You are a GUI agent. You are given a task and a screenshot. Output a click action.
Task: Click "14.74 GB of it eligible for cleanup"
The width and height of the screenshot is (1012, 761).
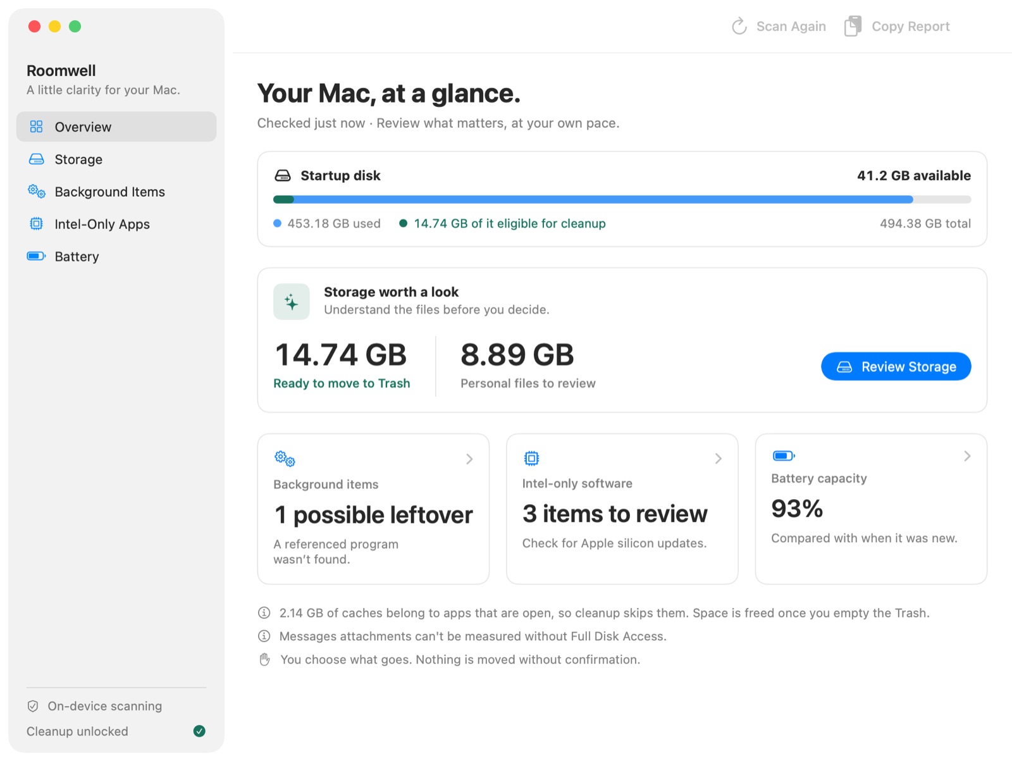pos(510,223)
